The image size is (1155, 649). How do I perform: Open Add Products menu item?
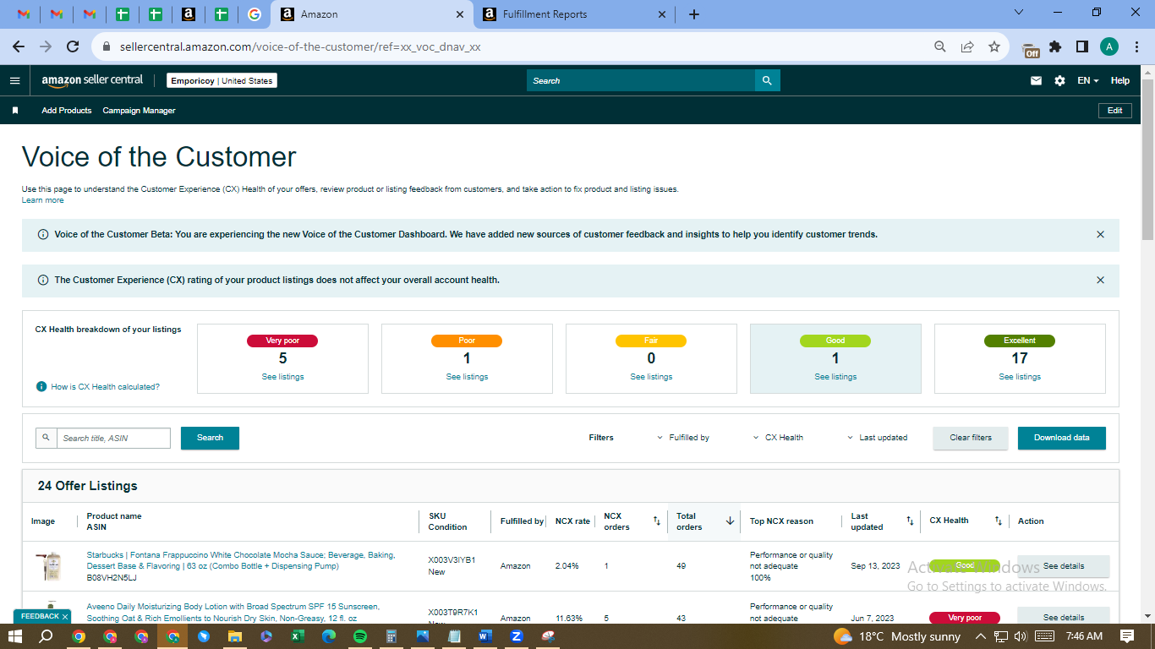click(67, 111)
